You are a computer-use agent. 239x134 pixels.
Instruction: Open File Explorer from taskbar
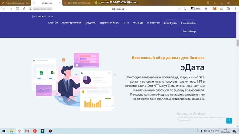click(12, 131)
